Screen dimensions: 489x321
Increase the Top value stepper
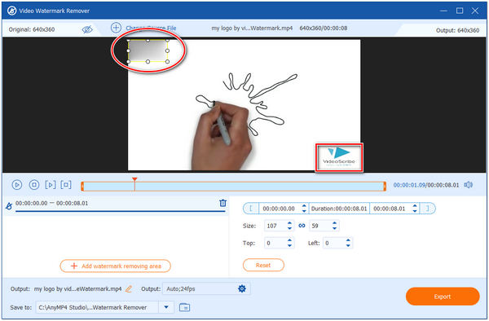(x=289, y=240)
